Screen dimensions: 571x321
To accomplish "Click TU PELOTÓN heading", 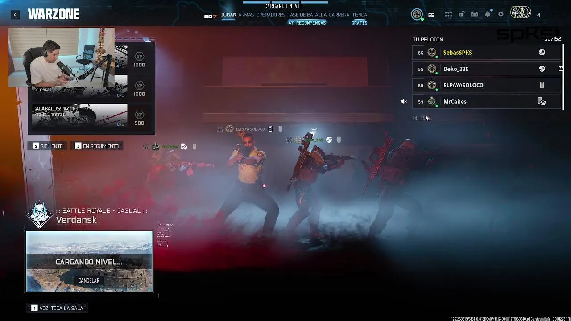I will tap(428, 40).
